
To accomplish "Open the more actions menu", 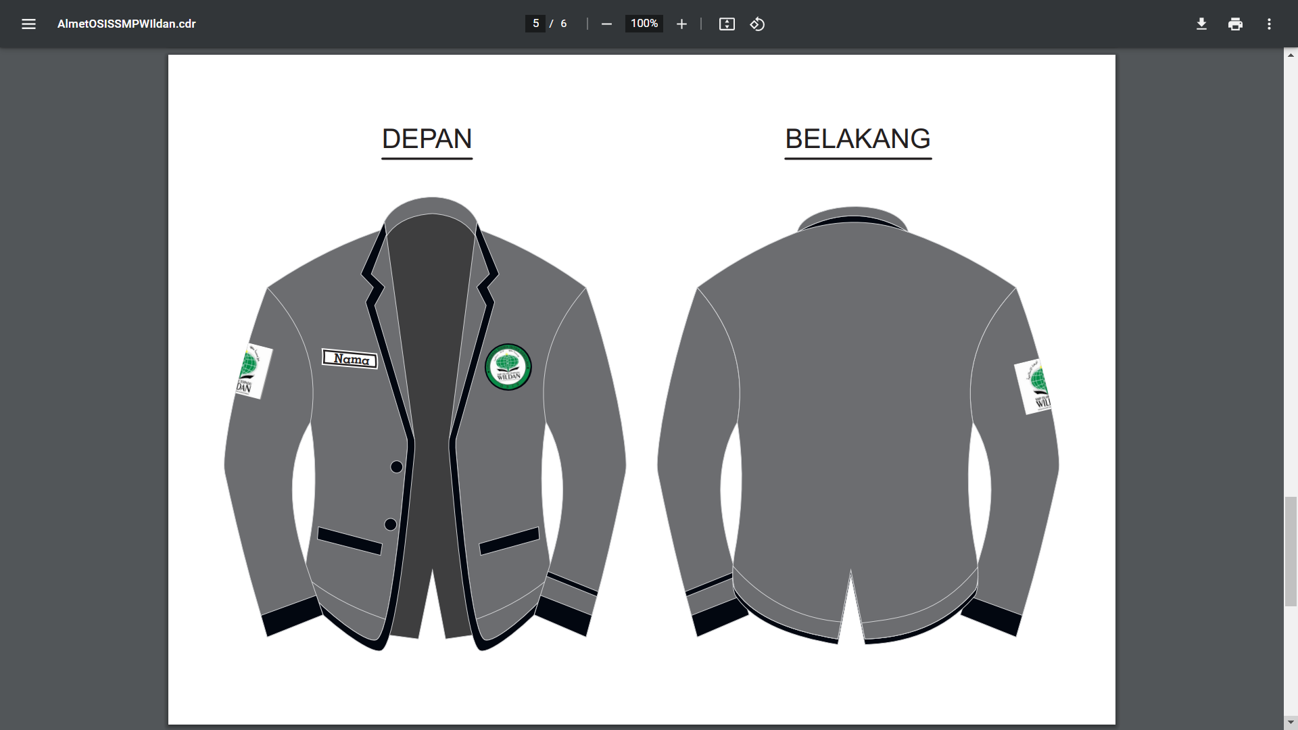I will coord(1269,24).
